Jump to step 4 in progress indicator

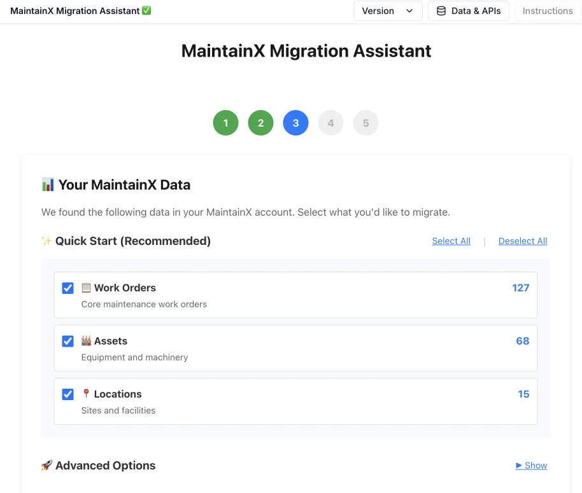tap(330, 123)
